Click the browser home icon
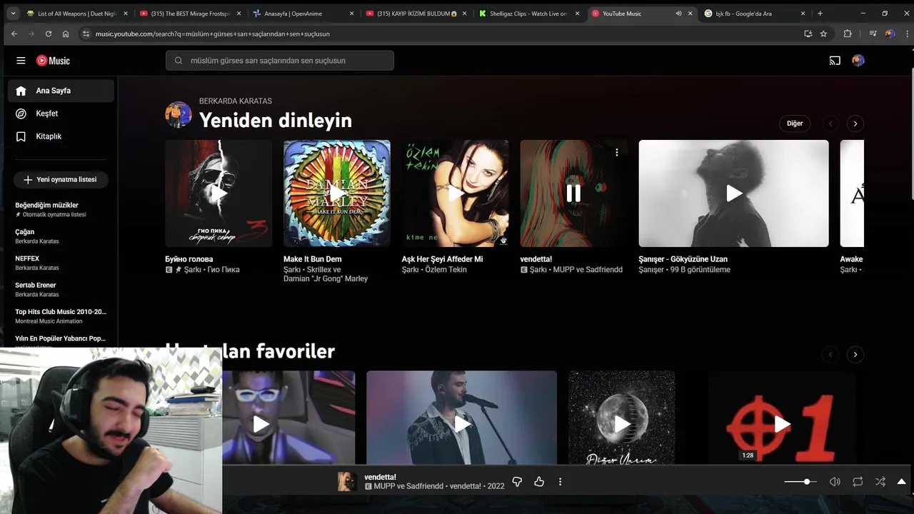This screenshot has width=914, height=514. pos(66,34)
